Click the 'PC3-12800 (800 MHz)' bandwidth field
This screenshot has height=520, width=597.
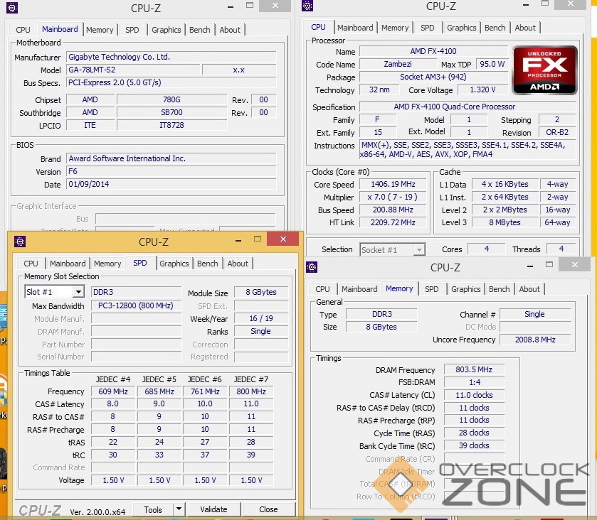point(136,305)
